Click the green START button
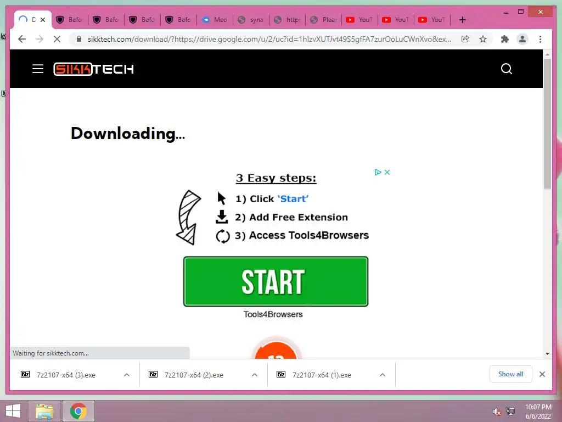Screen dimensions: 562x422 [276, 282]
